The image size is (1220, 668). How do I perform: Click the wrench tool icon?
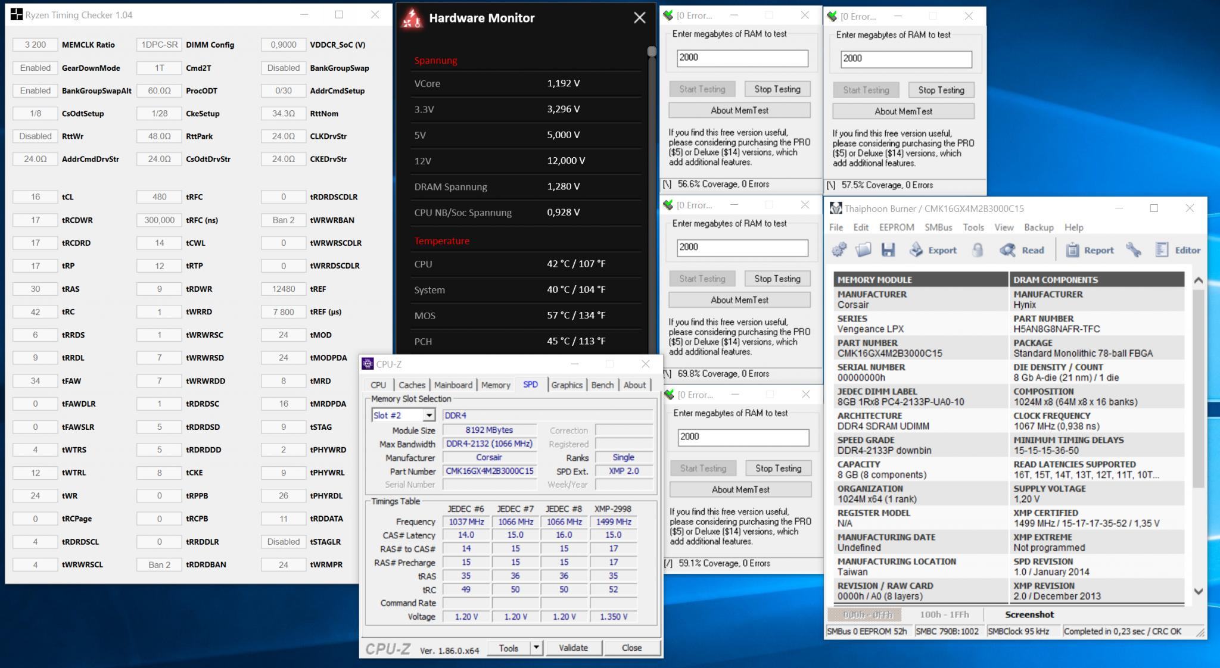1134,250
